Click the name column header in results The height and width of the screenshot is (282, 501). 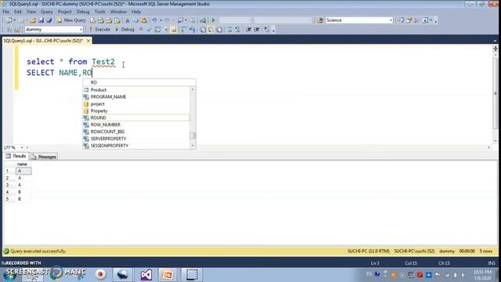tap(23, 164)
